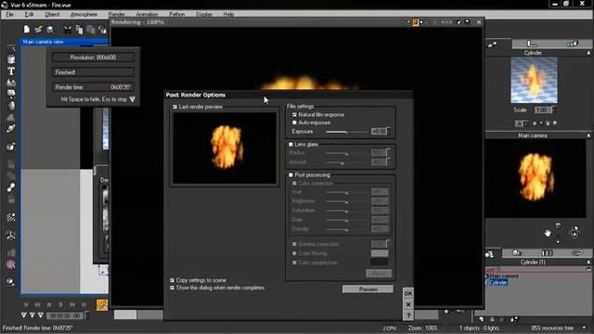Image resolution: width=594 pixels, height=334 pixels.
Task: Click the question mark help button in dialog
Action: 408,315
